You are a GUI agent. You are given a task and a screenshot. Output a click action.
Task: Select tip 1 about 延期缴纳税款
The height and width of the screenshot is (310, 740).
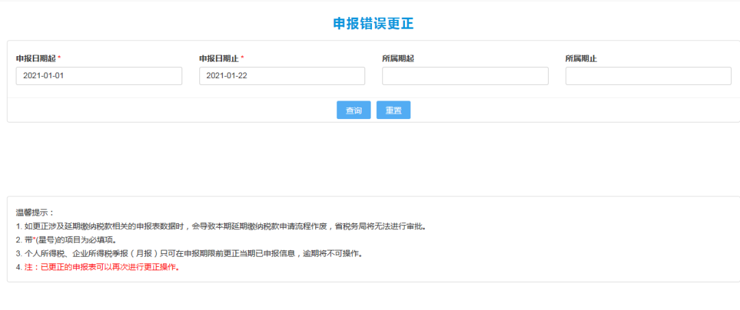click(x=221, y=227)
